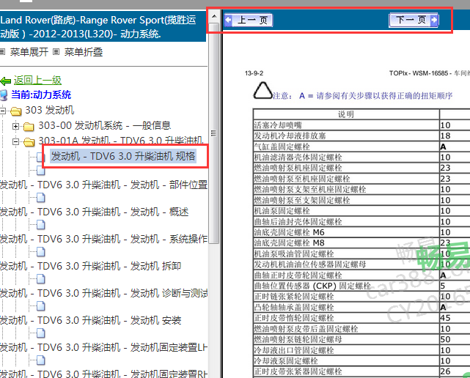
Task: Click table row 油底壳固定螺栓 M6
Action: (x=346, y=232)
